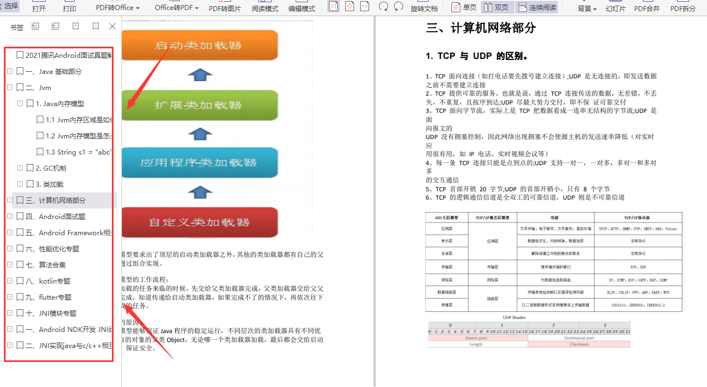Expand the 八、kotlin专题 bookmark node
Screen dimensions: 707x387
[10, 281]
